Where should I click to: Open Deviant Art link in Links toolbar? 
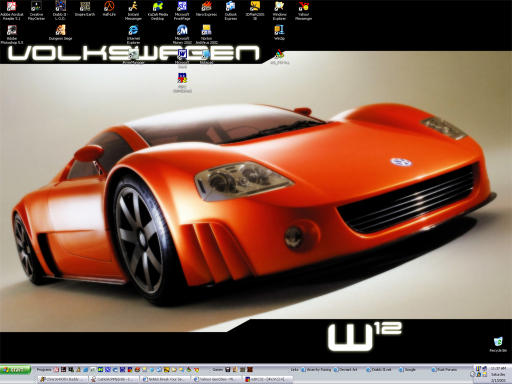[345, 369]
